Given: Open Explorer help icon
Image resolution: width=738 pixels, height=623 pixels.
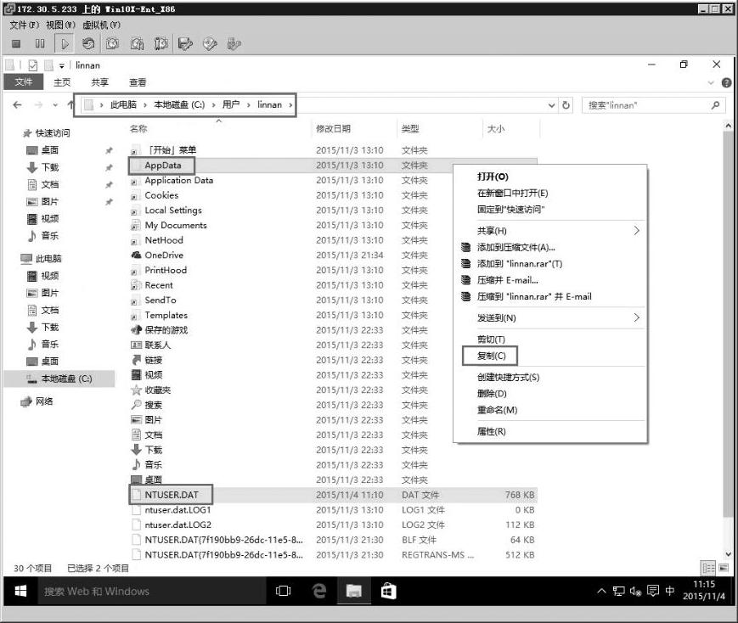Looking at the screenshot, I should pos(726,83).
